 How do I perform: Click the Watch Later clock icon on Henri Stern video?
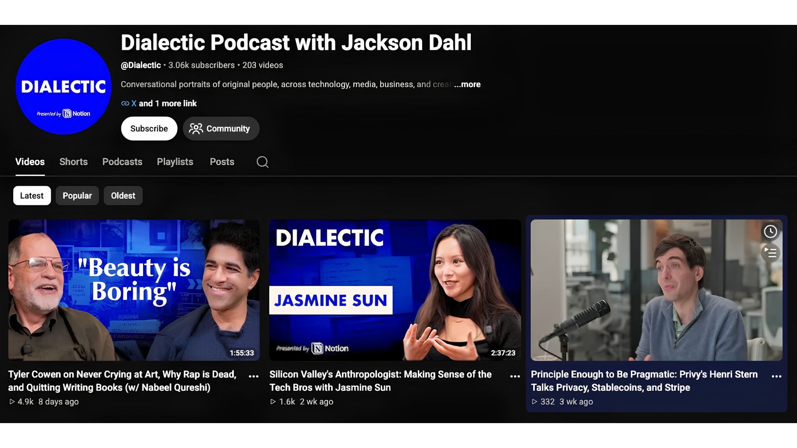pos(770,231)
